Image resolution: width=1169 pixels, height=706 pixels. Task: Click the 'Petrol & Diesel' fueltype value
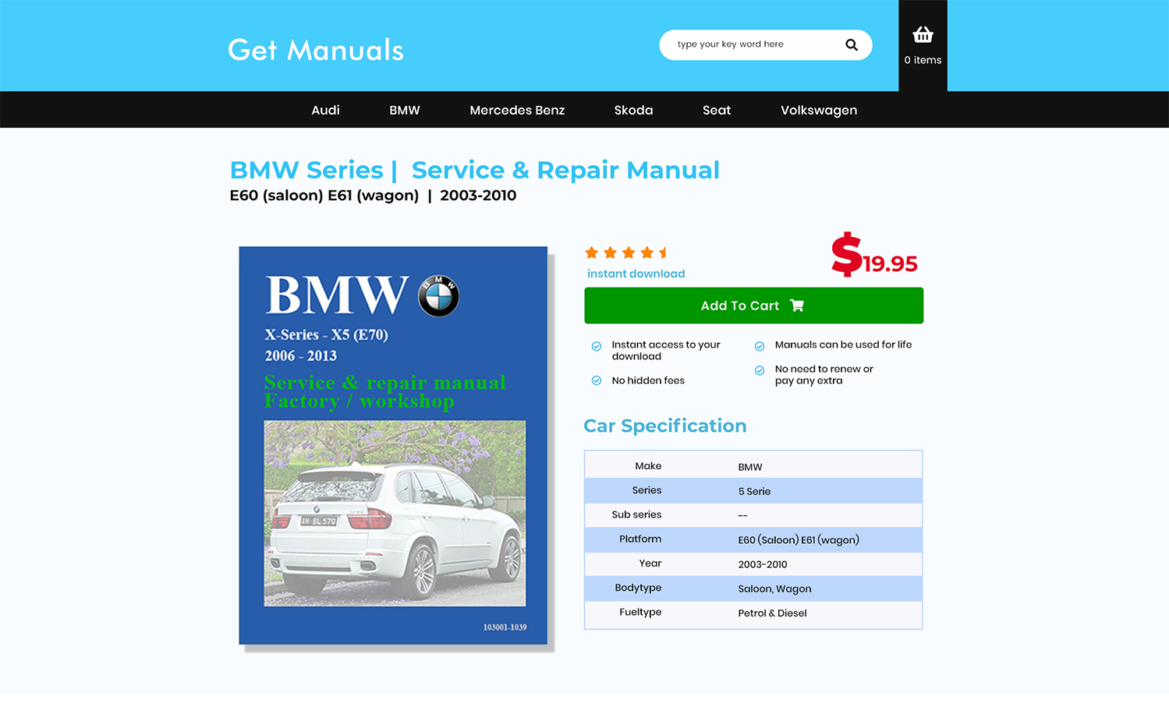[x=772, y=612]
